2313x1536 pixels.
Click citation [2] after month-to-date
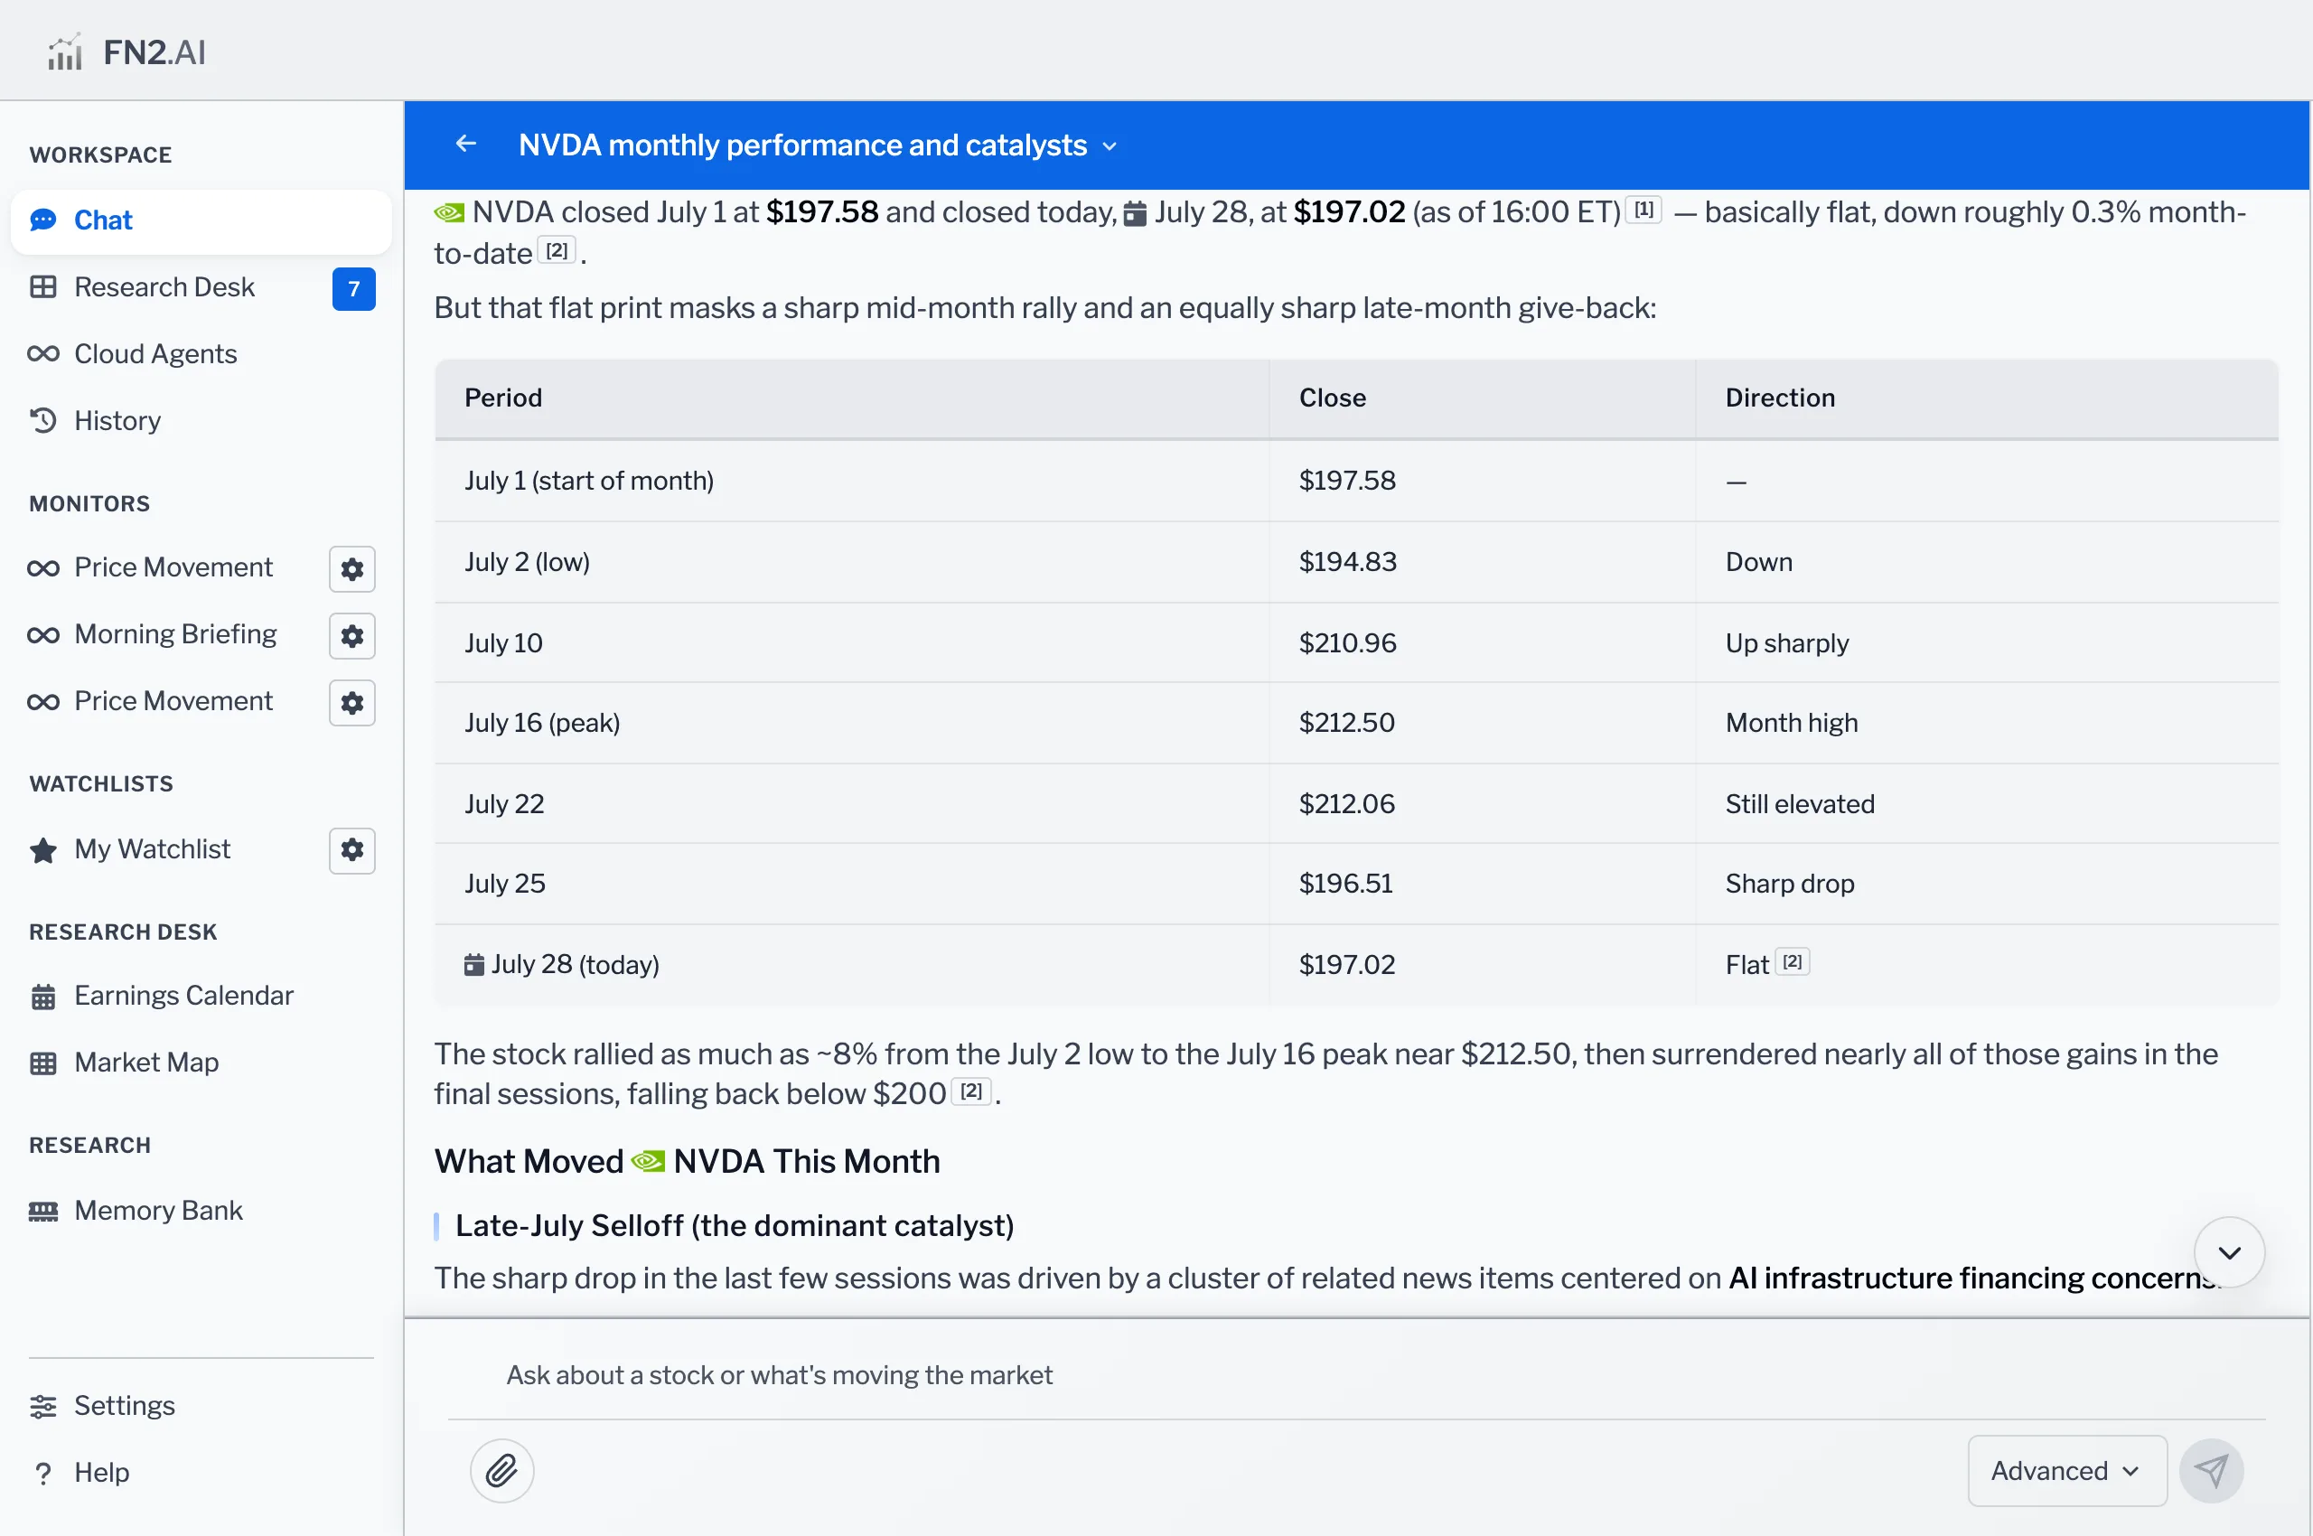coord(557,249)
